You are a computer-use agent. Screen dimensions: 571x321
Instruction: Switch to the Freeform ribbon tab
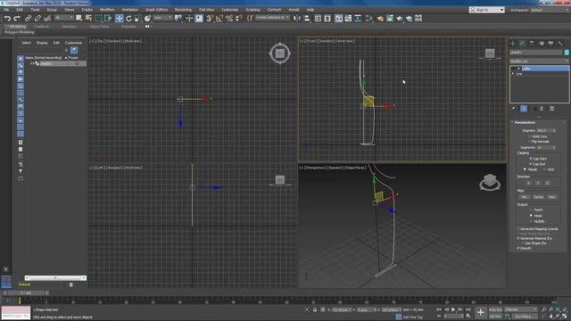click(42, 27)
